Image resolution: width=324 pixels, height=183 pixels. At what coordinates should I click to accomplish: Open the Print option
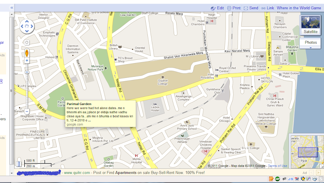pyautogui.click(x=234, y=8)
